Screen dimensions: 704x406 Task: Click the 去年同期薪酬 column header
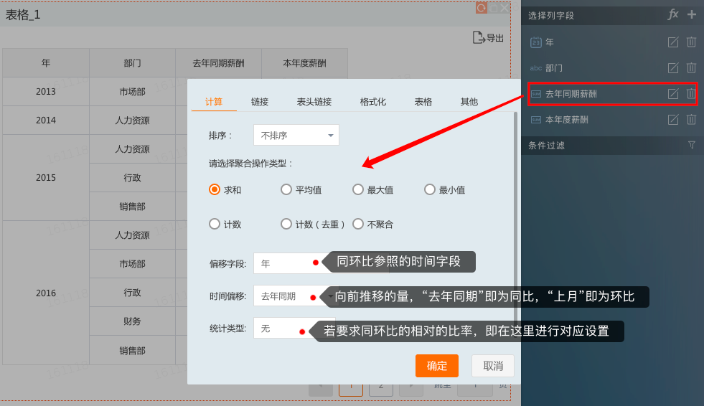(219, 63)
